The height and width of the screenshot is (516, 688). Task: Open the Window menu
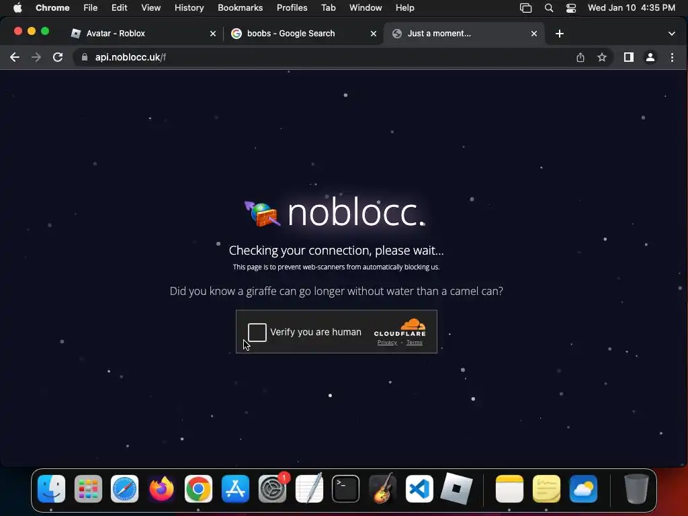365,8
